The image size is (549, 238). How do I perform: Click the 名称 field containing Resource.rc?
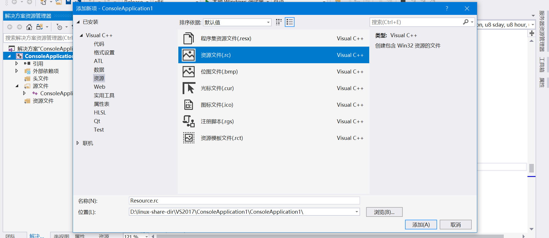click(x=244, y=201)
